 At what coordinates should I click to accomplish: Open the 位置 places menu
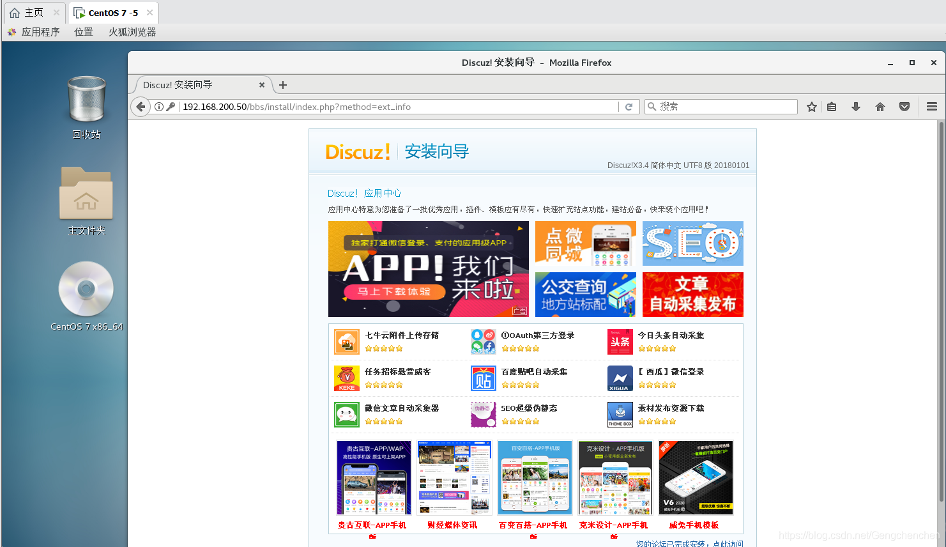84,32
